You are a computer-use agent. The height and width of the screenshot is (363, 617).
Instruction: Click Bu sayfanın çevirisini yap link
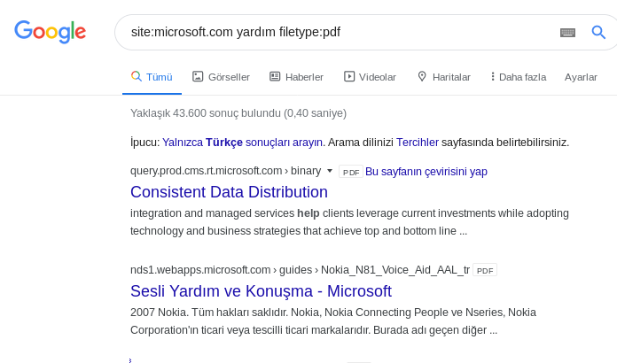[x=426, y=172]
